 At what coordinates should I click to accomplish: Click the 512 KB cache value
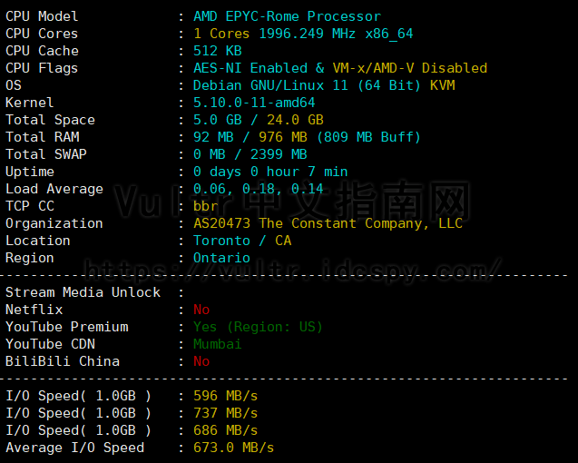pyautogui.click(x=218, y=51)
